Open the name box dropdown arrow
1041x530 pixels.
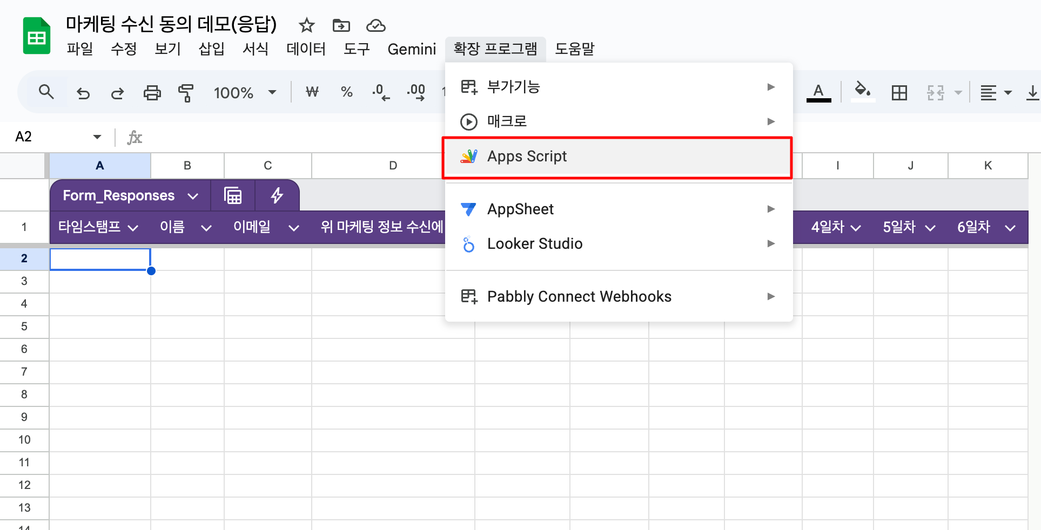coord(97,137)
